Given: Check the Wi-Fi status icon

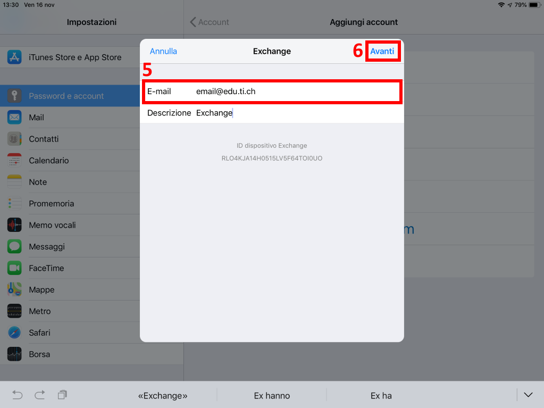Looking at the screenshot, I should [501, 5].
